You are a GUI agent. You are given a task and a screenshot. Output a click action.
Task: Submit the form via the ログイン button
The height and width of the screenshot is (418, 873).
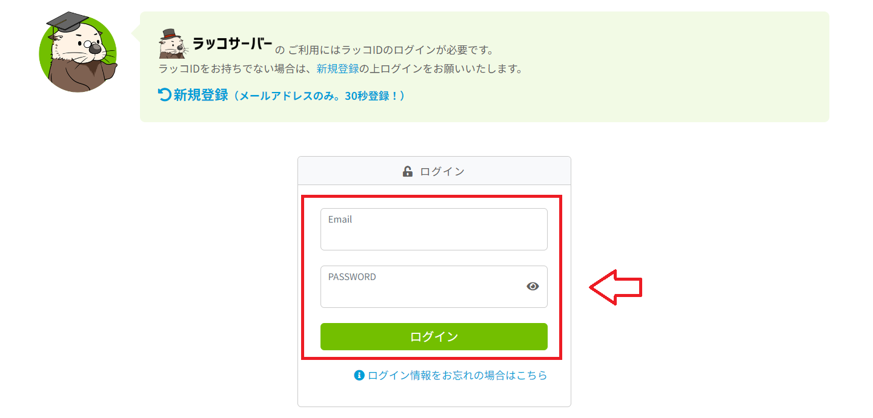click(434, 336)
